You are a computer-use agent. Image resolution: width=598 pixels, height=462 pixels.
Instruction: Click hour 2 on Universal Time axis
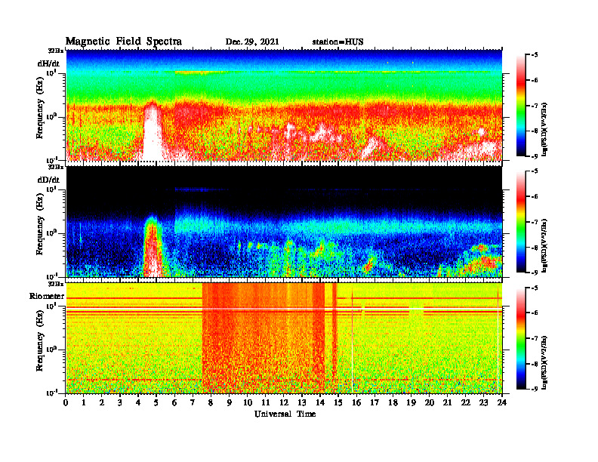(102, 403)
